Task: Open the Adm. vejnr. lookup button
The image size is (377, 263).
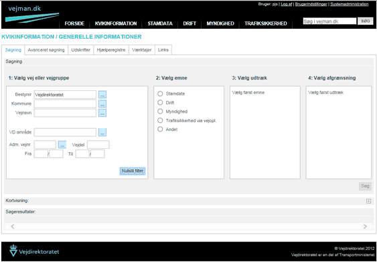Action: pos(62,145)
